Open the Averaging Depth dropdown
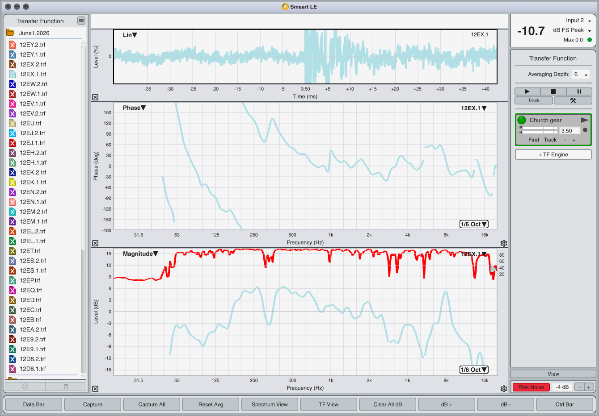Screen dimensions: 599x416 point(581,75)
